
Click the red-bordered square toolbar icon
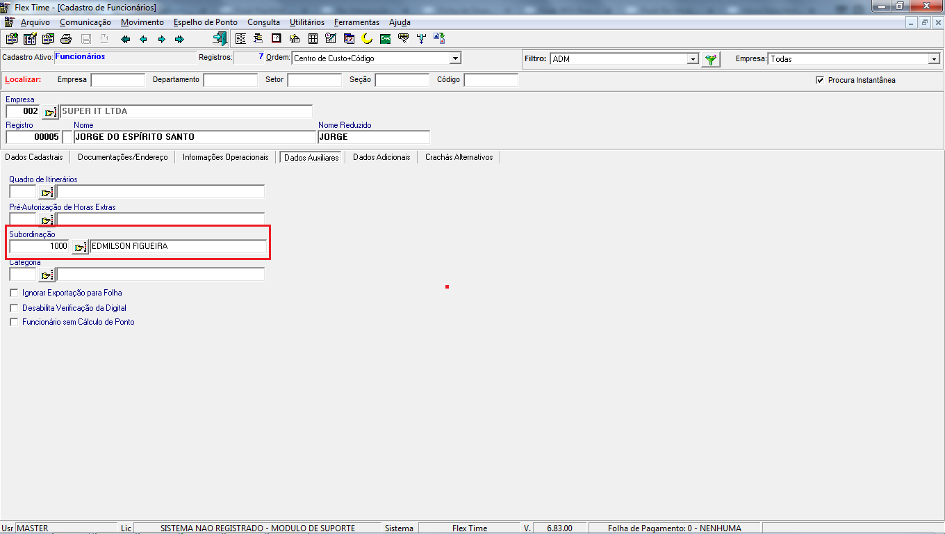click(277, 39)
